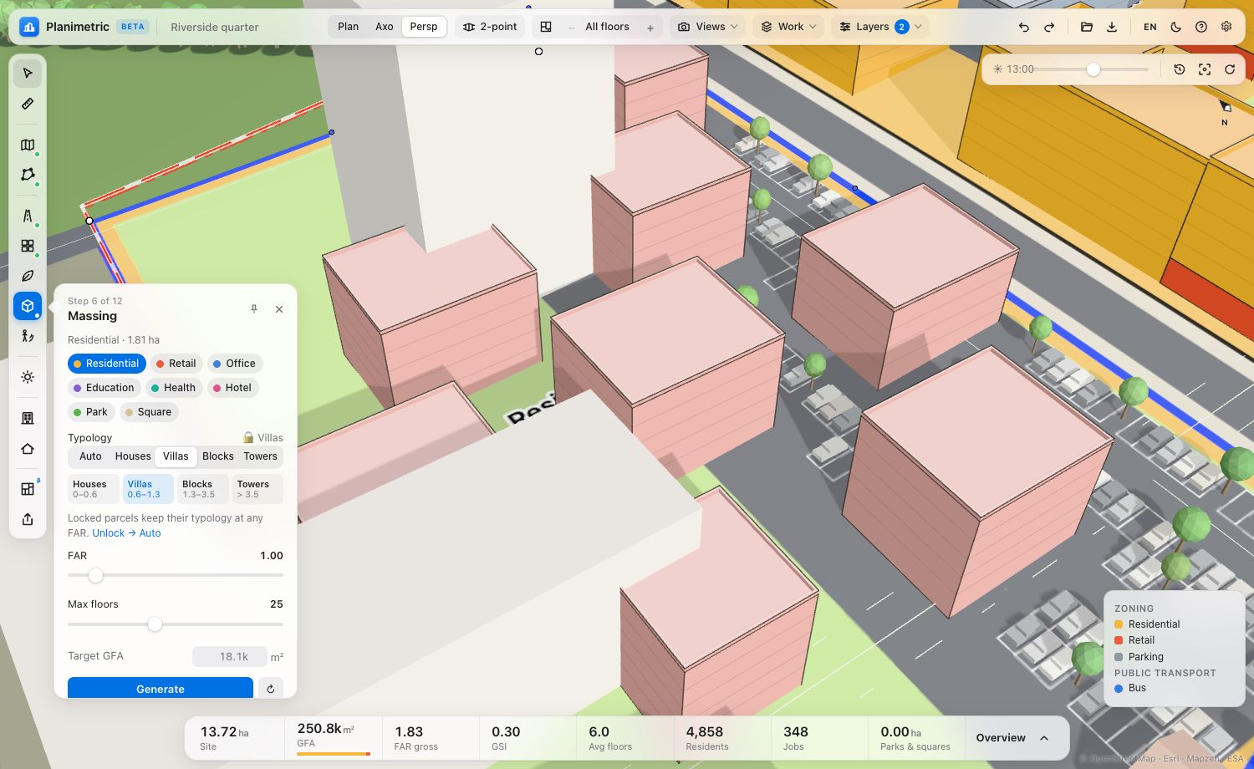Viewport: 1254px width, 769px height.
Task: Click the download icon in top bar
Action: [x=1112, y=27]
